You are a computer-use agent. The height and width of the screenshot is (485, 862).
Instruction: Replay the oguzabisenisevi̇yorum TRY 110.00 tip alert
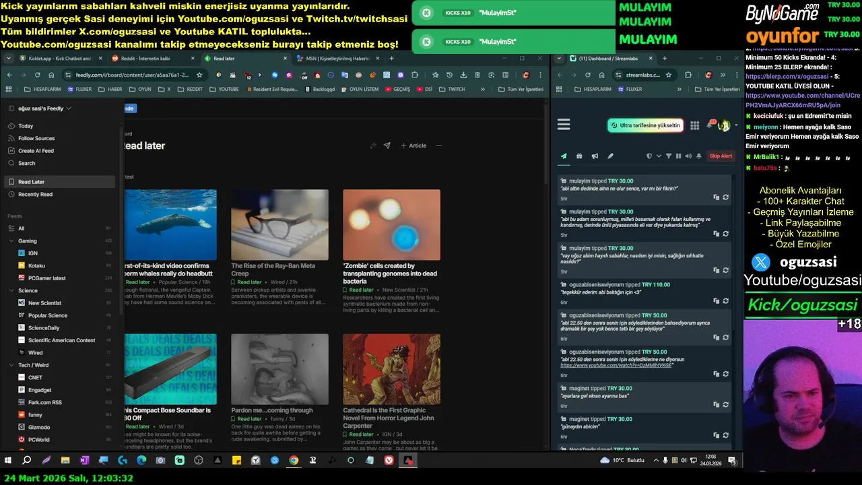[725, 301]
